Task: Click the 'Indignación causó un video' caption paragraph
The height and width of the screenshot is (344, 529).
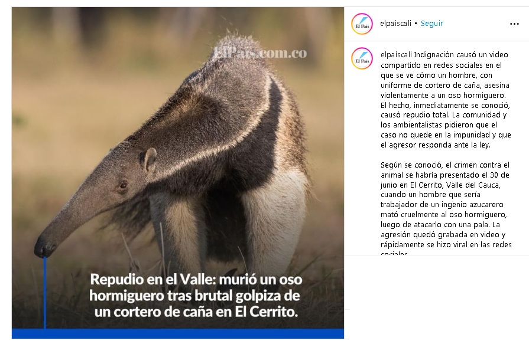Action: (445, 100)
